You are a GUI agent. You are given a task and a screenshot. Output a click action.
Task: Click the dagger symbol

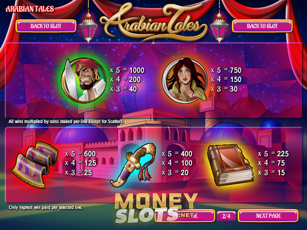pyautogui.click(x=133, y=165)
